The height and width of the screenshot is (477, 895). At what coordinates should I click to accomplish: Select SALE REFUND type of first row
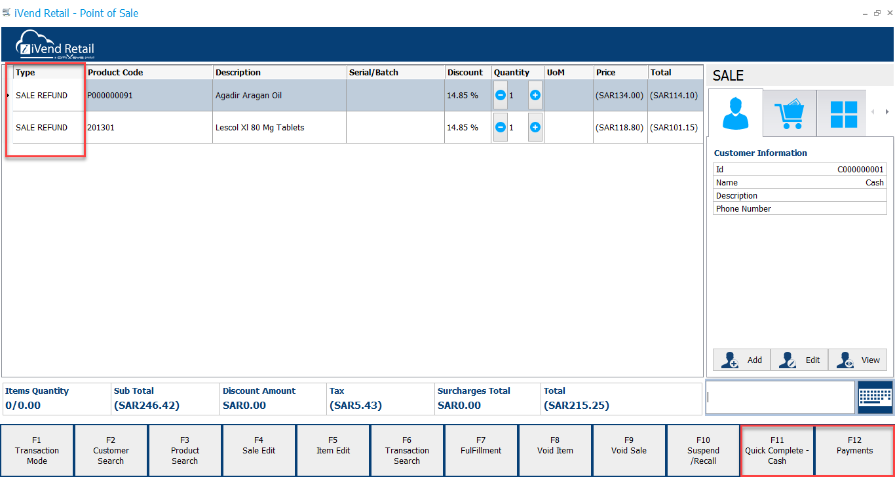[x=48, y=96]
